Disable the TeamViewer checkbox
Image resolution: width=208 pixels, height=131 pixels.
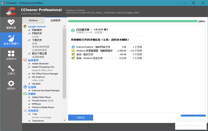[x=29, y=121]
